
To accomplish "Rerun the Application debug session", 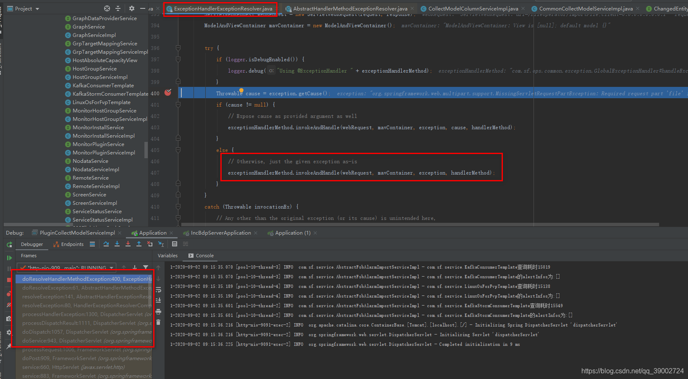I will [x=9, y=245].
